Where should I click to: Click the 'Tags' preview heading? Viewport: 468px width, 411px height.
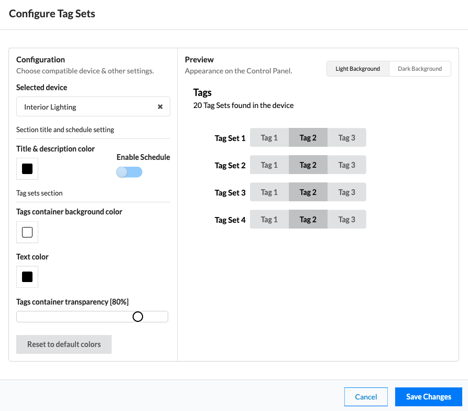click(x=202, y=93)
